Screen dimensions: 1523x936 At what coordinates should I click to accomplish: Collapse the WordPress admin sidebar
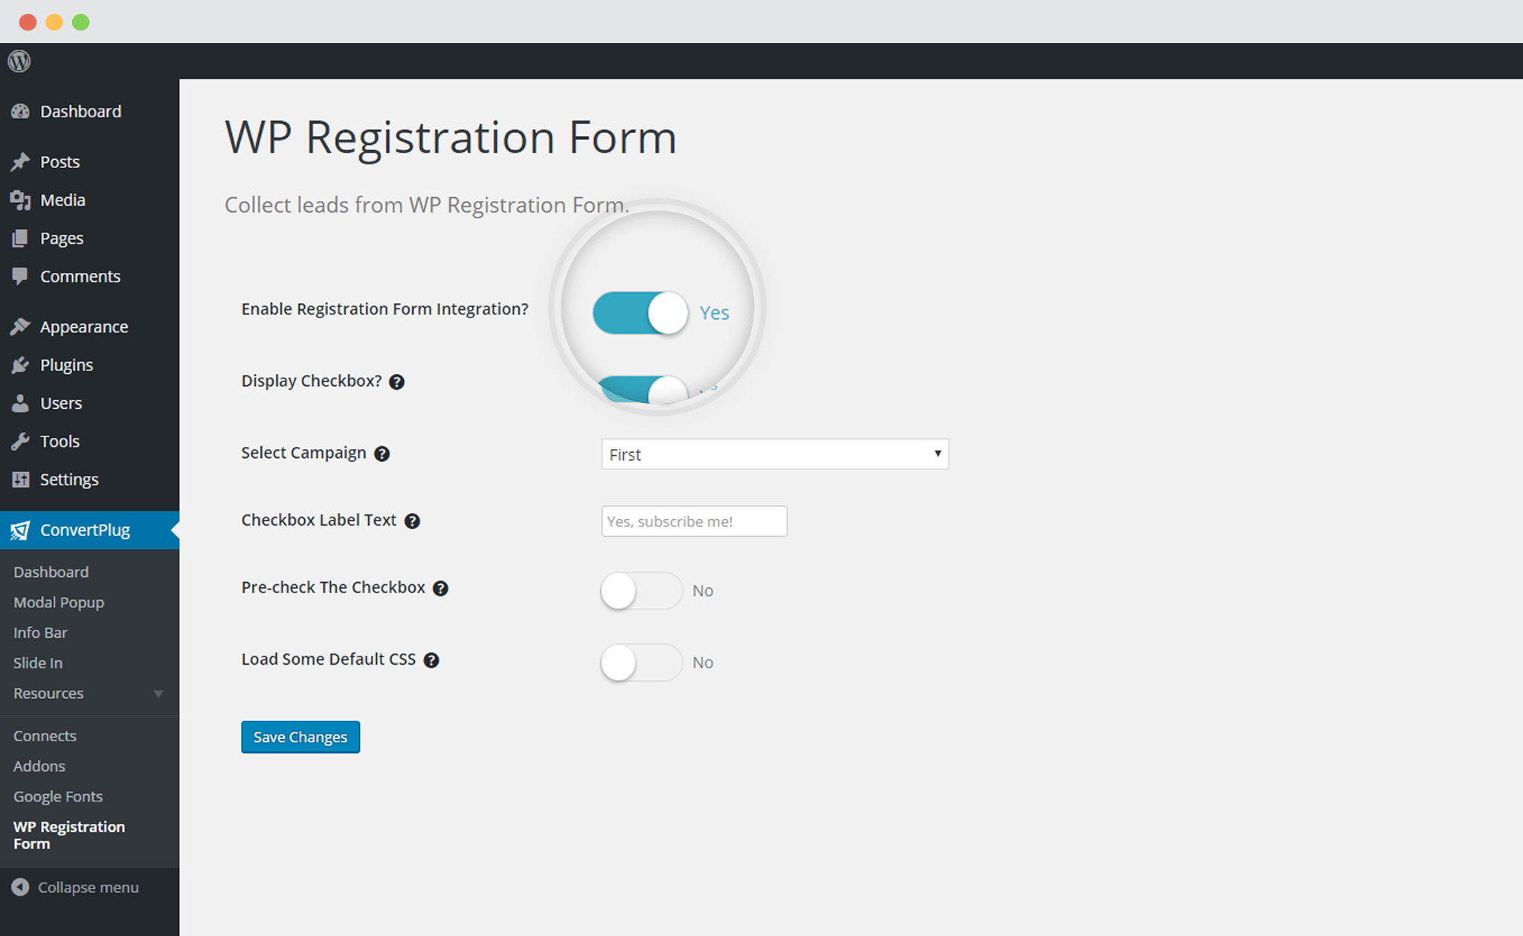pos(76,887)
